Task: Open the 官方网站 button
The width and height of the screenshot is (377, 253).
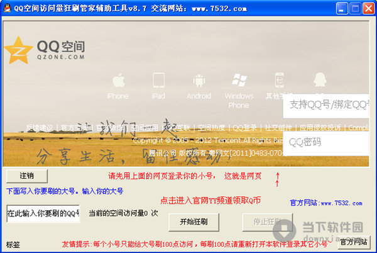Action: 354,242
